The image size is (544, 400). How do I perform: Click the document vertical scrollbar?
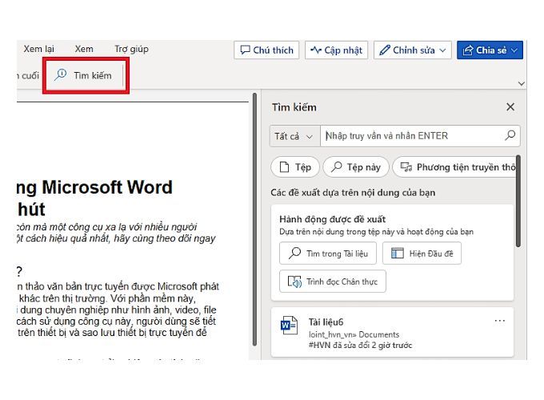(254, 219)
